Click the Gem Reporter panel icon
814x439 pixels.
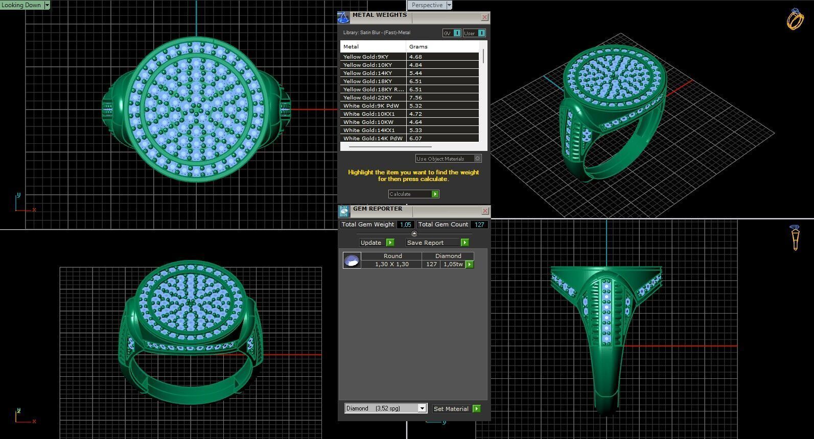tap(344, 211)
